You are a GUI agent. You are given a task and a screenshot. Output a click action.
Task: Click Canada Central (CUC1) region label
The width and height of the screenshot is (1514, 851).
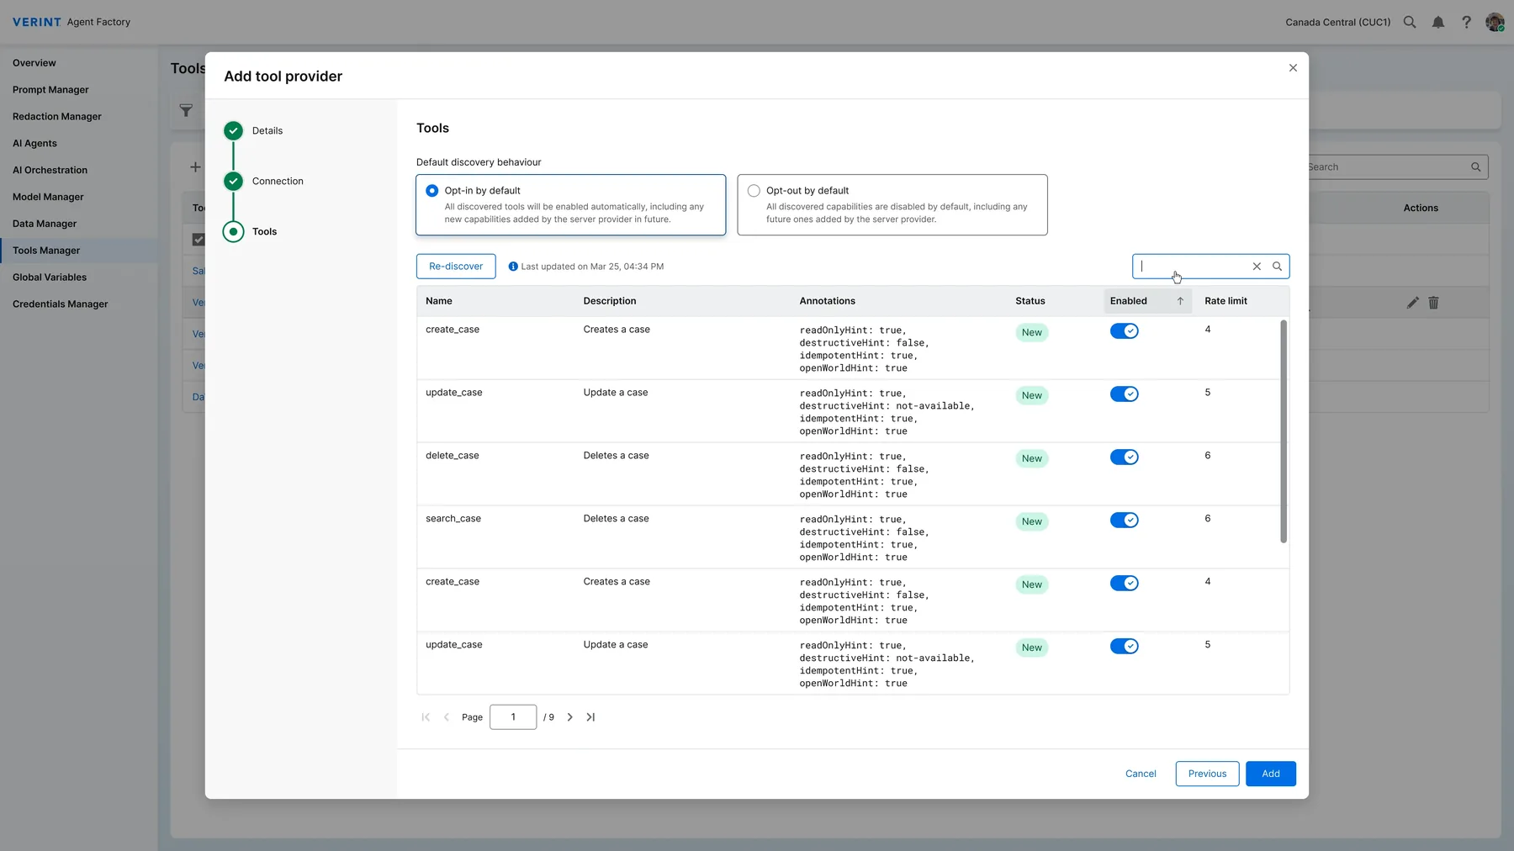pyautogui.click(x=1337, y=23)
